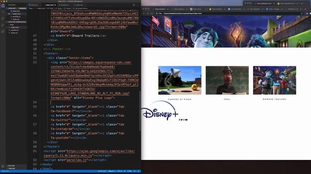Select style.css in Open Editors list
The width and height of the screenshot is (311, 174).
[16, 19]
